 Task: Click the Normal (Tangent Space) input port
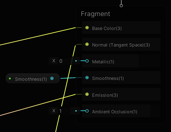87,44
